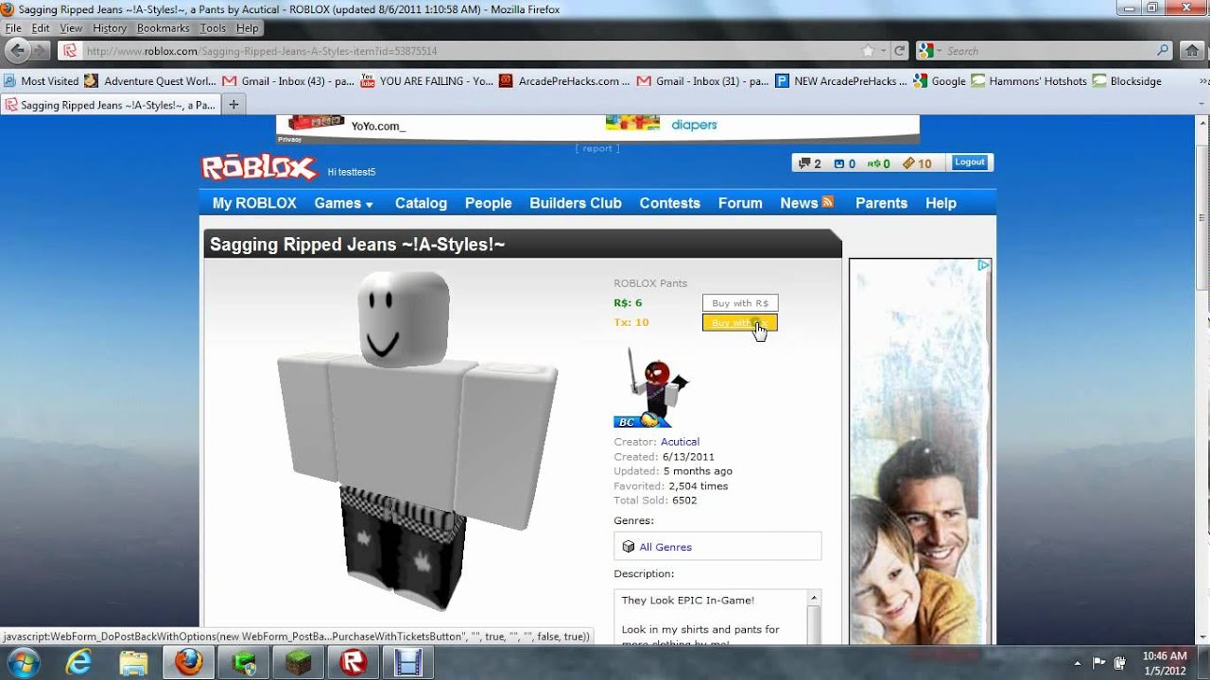Click the News RSS feed icon
This screenshot has width=1210, height=680.
828,202
